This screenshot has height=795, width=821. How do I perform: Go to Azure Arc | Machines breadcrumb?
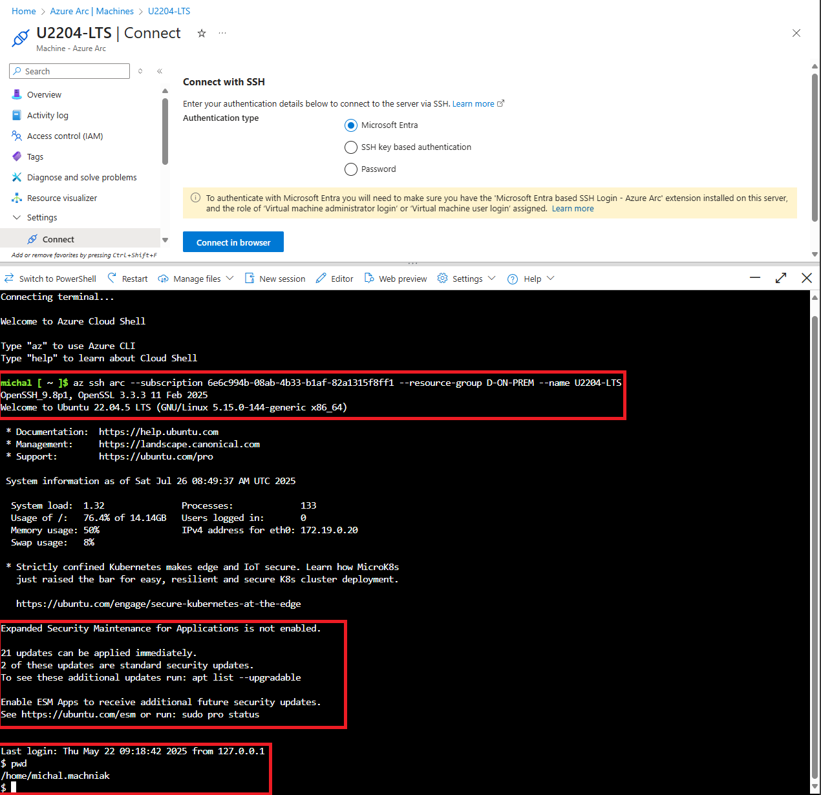92,11
